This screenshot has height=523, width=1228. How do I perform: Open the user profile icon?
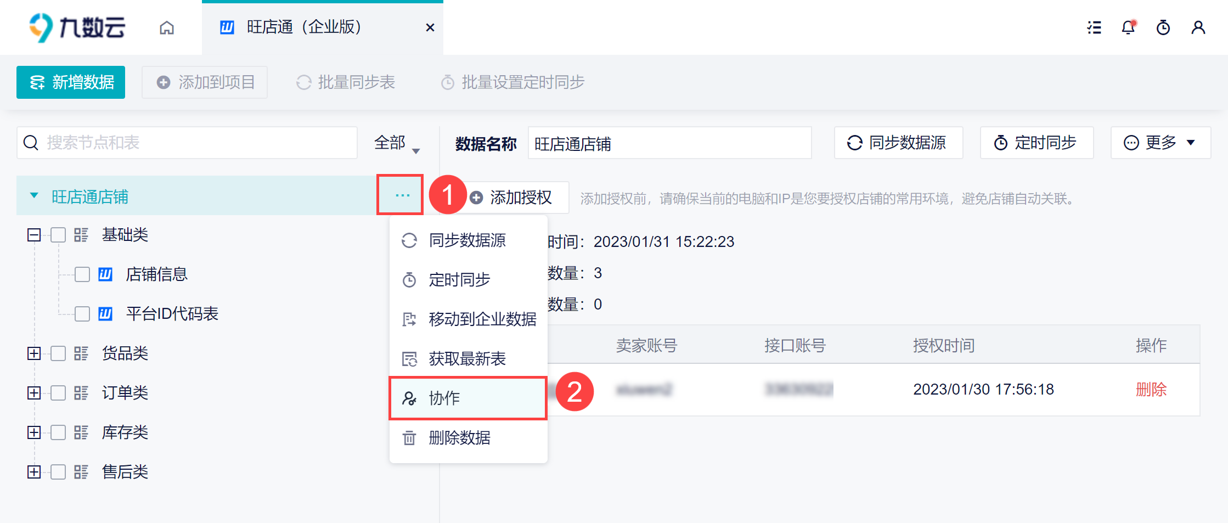[x=1198, y=27]
